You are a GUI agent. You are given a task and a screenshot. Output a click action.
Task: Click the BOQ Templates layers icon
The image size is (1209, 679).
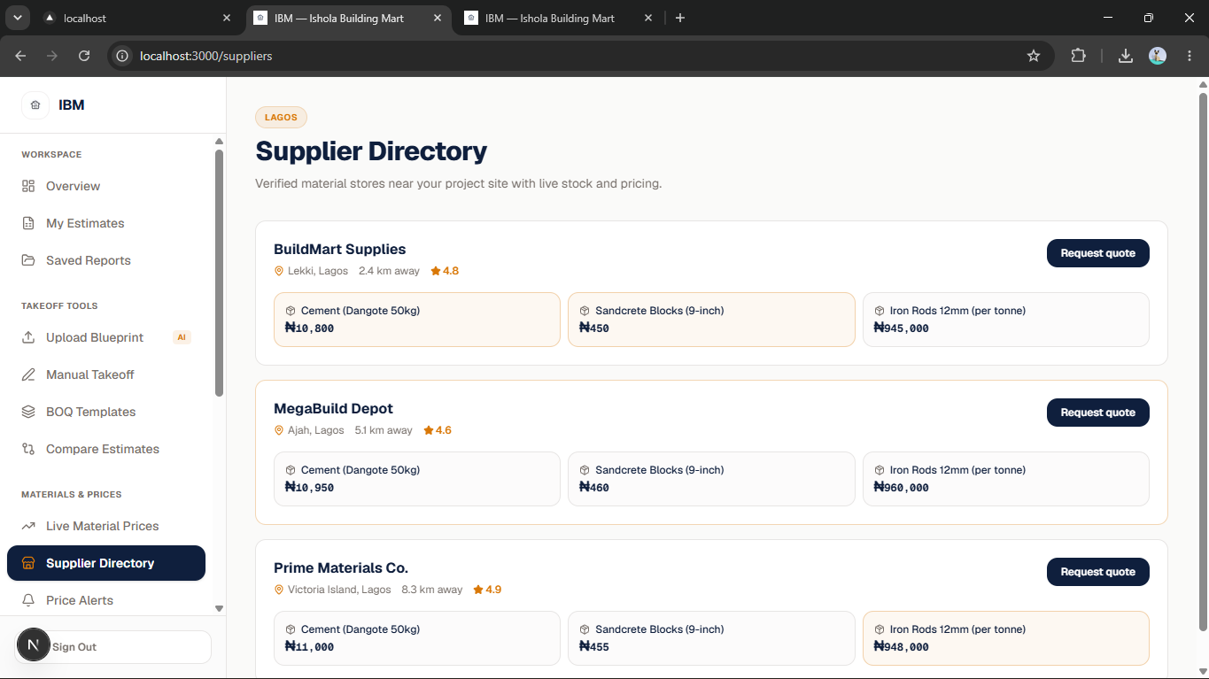28,412
